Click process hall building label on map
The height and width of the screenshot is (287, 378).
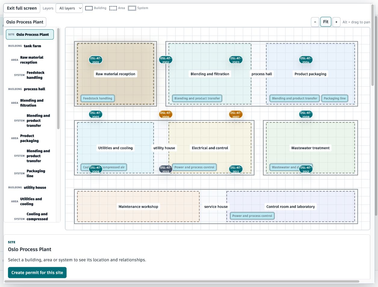click(x=261, y=74)
